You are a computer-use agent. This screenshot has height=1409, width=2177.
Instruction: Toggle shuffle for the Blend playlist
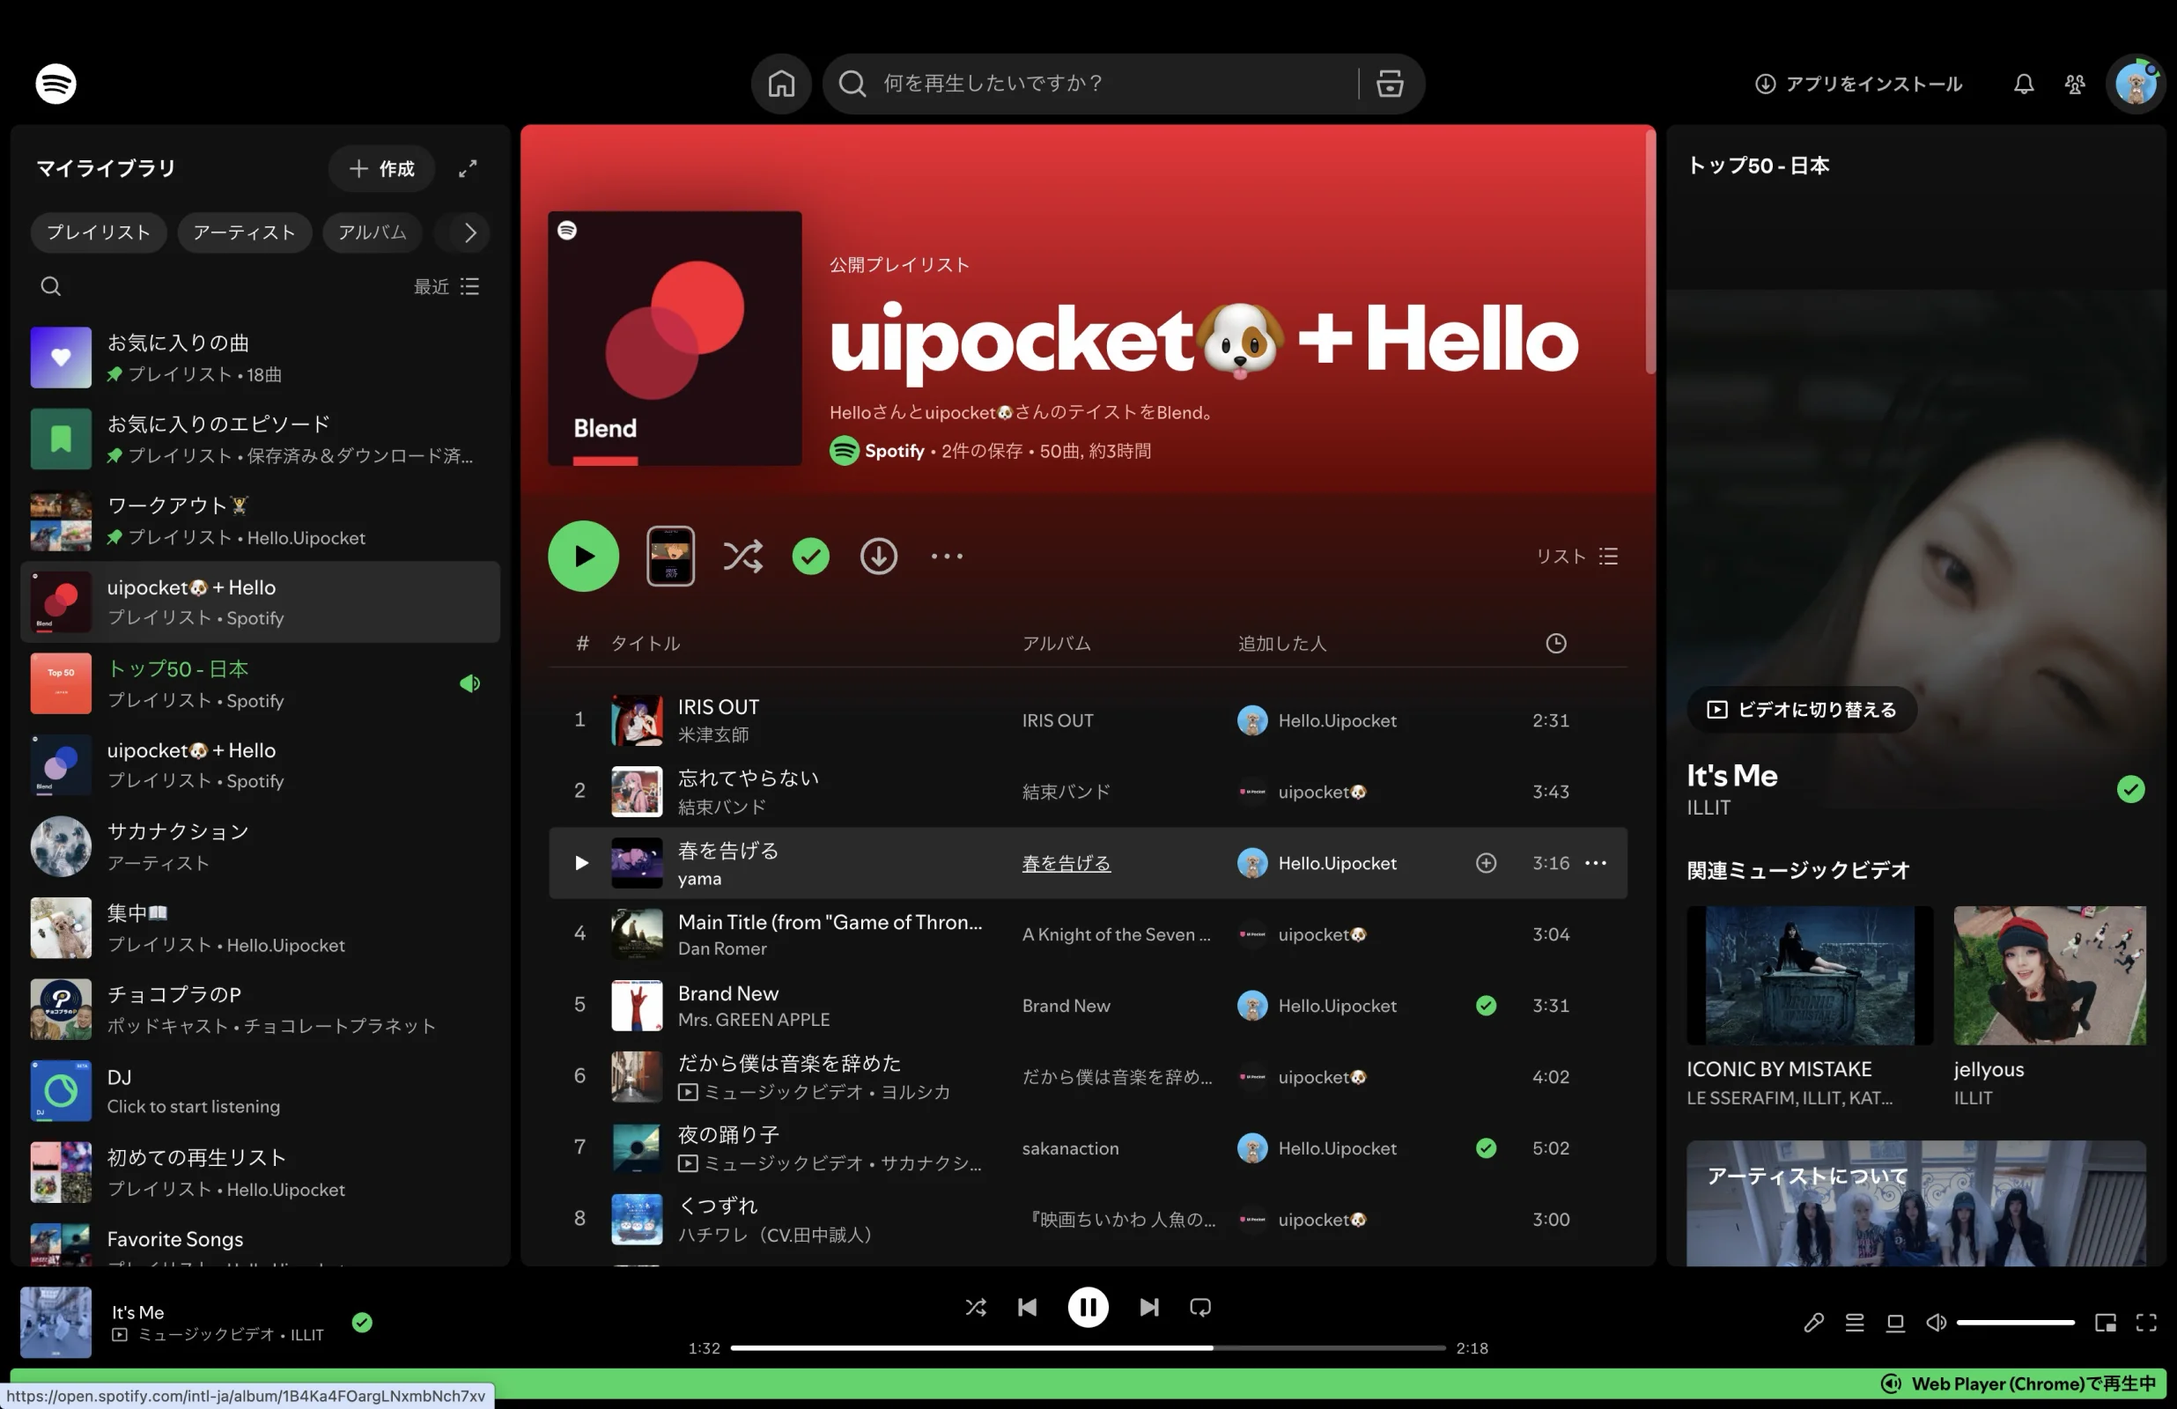[742, 557]
